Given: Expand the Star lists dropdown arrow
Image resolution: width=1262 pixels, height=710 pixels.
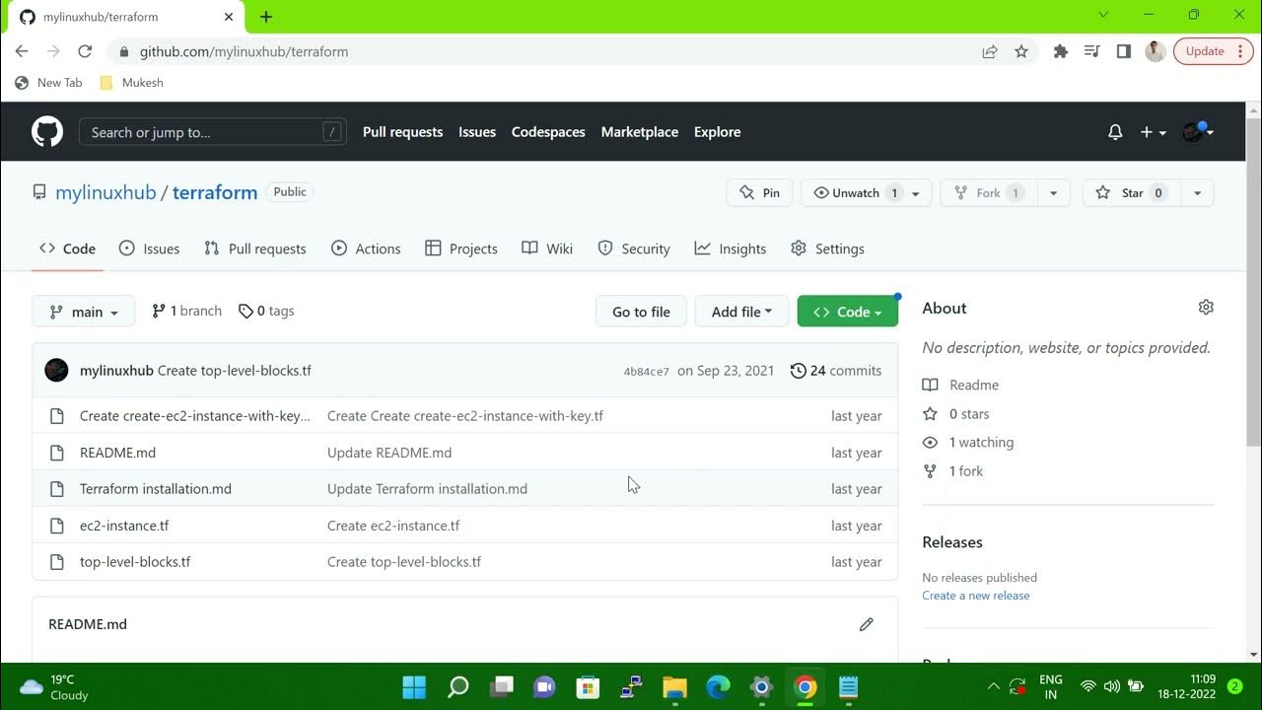Looking at the screenshot, I should 1197,193.
